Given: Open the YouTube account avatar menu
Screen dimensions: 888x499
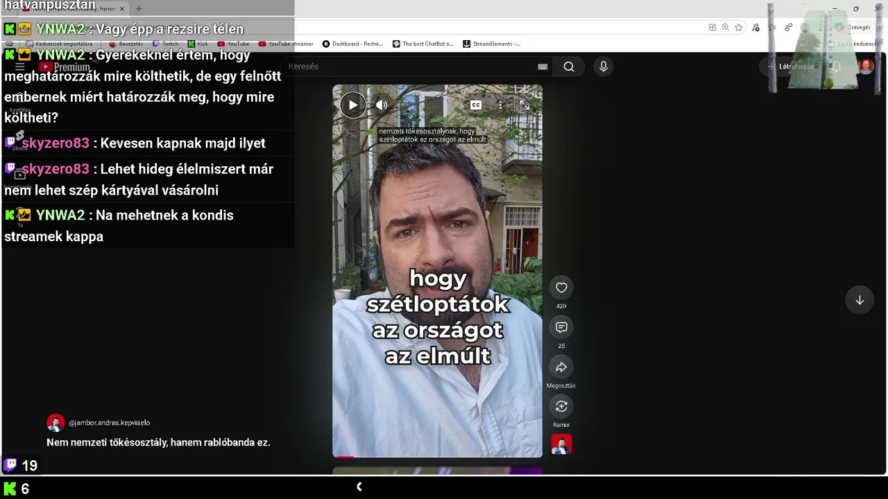Looking at the screenshot, I should pyautogui.click(x=866, y=67).
